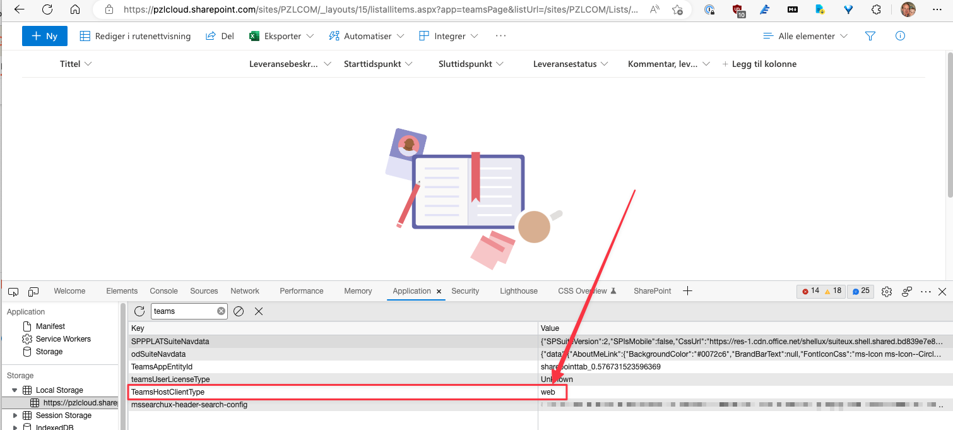Open the Eksporter dropdown menu

pyautogui.click(x=281, y=36)
